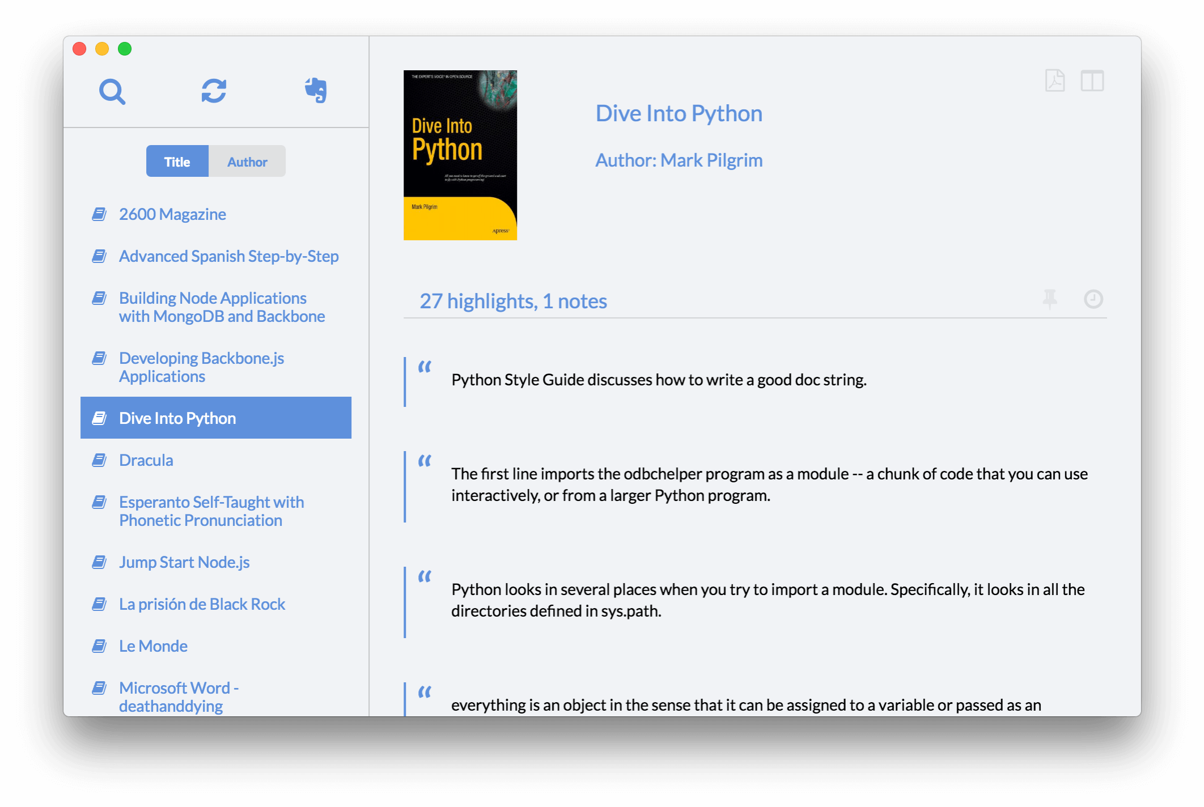Open the search tool in the sidebar

[x=113, y=91]
